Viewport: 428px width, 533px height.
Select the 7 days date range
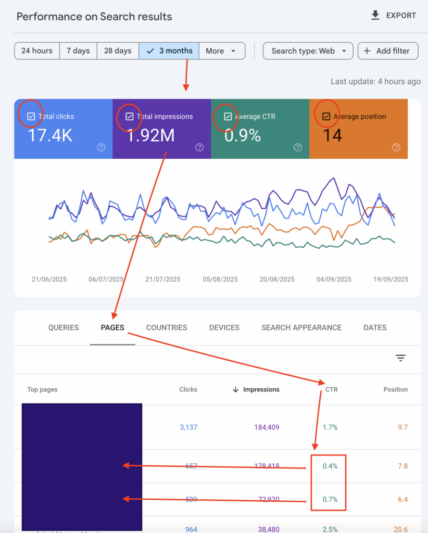click(x=78, y=50)
